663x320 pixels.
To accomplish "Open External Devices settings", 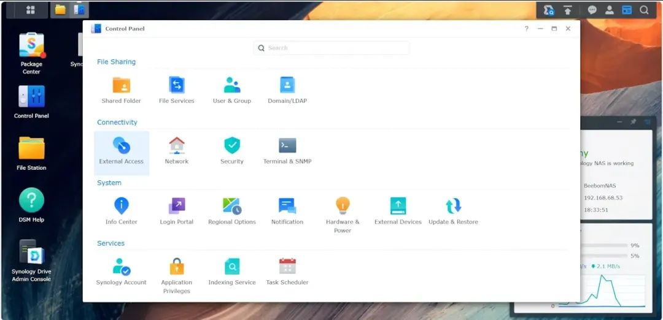I will click(x=398, y=211).
